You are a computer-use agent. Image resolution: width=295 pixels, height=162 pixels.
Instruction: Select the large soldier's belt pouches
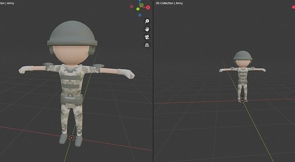[x=72, y=99]
